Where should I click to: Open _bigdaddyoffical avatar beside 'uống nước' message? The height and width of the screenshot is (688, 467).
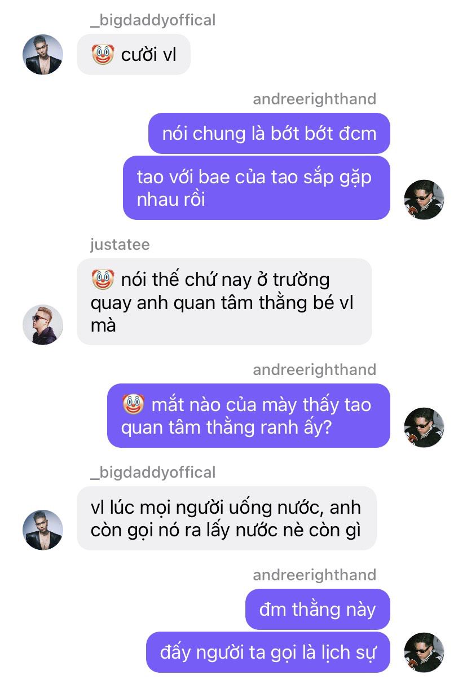click(42, 530)
